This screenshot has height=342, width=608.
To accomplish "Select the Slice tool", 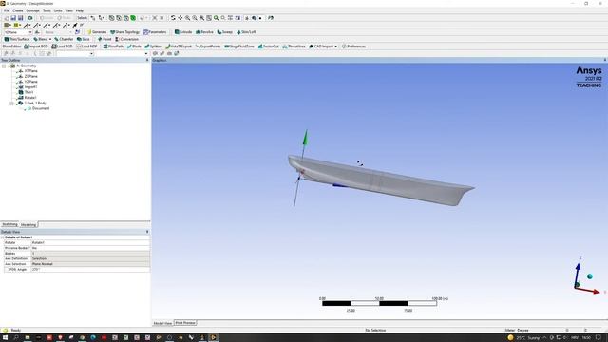I will [x=84, y=39].
